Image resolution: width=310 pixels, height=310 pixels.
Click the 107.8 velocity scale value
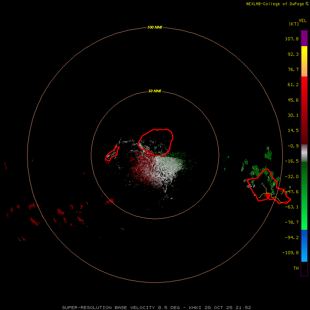292,39
